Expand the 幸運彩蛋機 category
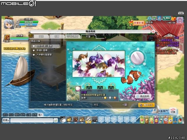This screenshot has width=187, height=140. tap(46, 50)
